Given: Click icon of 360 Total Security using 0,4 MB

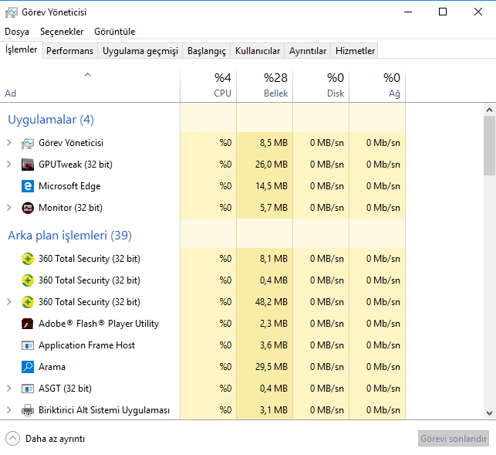Looking at the screenshot, I should click(28, 280).
